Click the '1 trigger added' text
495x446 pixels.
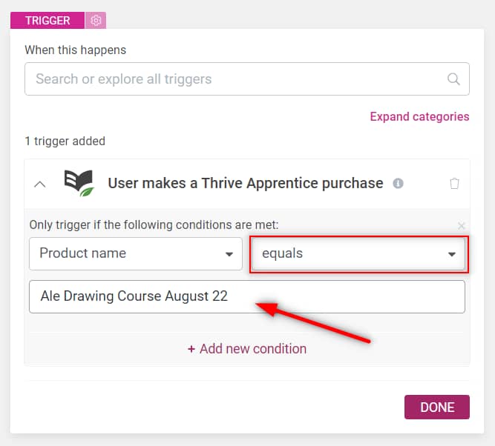click(x=65, y=141)
